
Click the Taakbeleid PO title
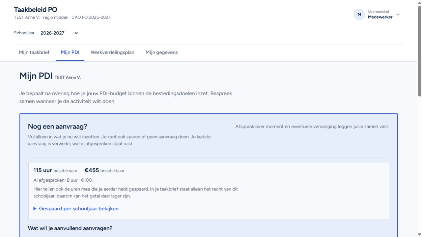[x=36, y=10]
